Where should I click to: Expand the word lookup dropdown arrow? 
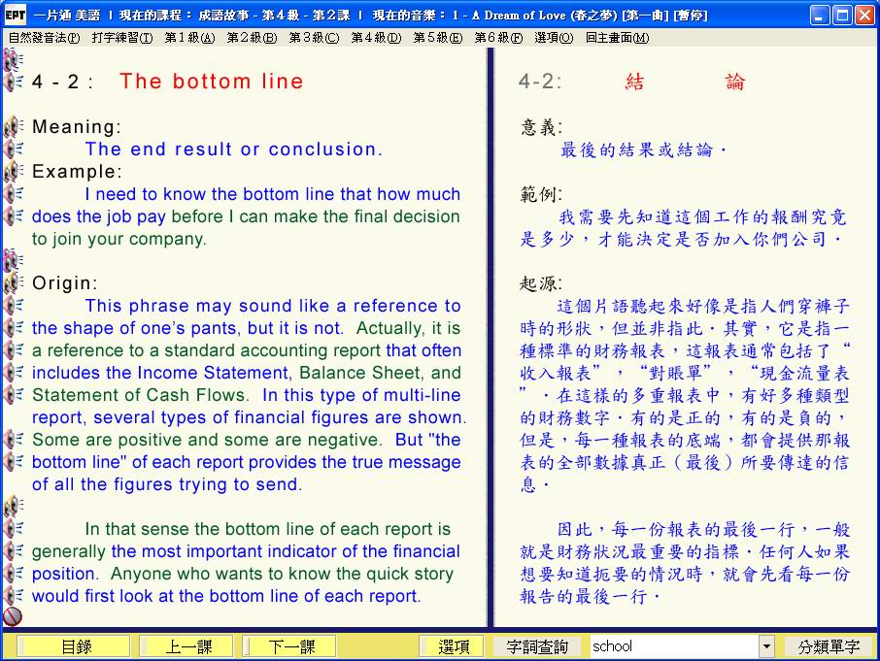[x=766, y=646]
